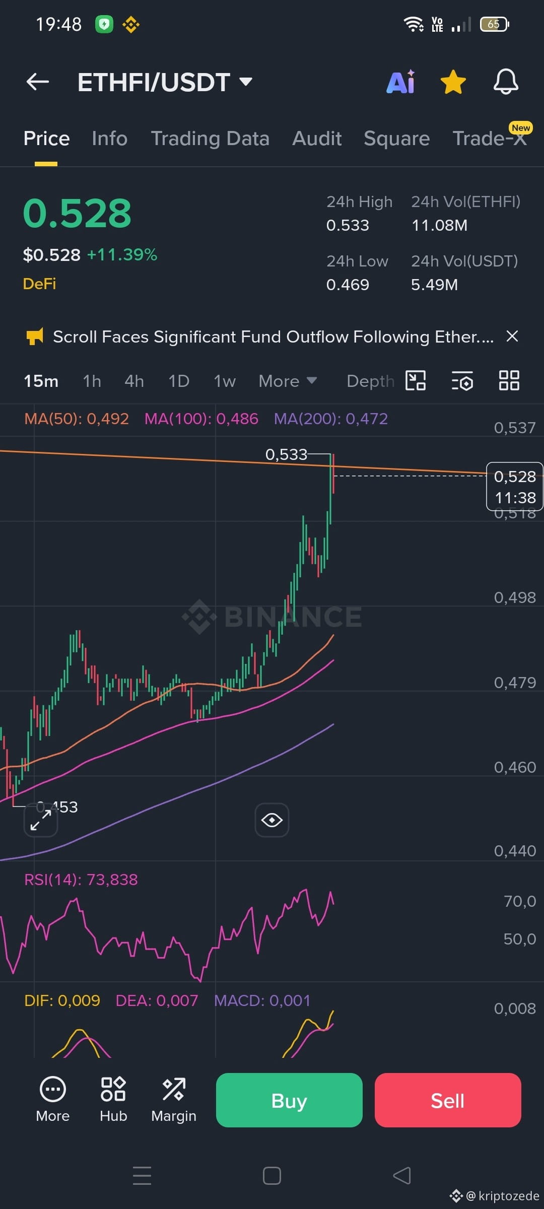544x1209 pixels.
Task: Tap the Android back triangle button
Action: (x=401, y=1176)
